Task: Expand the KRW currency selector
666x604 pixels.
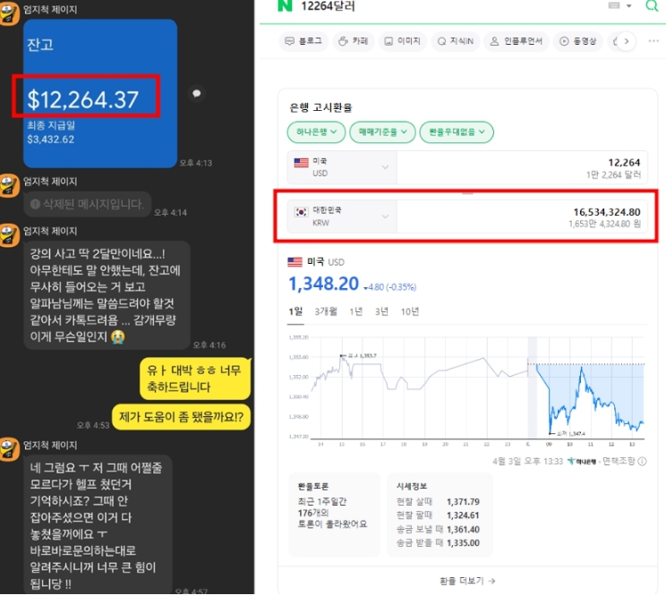Action: pyautogui.click(x=342, y=217)
